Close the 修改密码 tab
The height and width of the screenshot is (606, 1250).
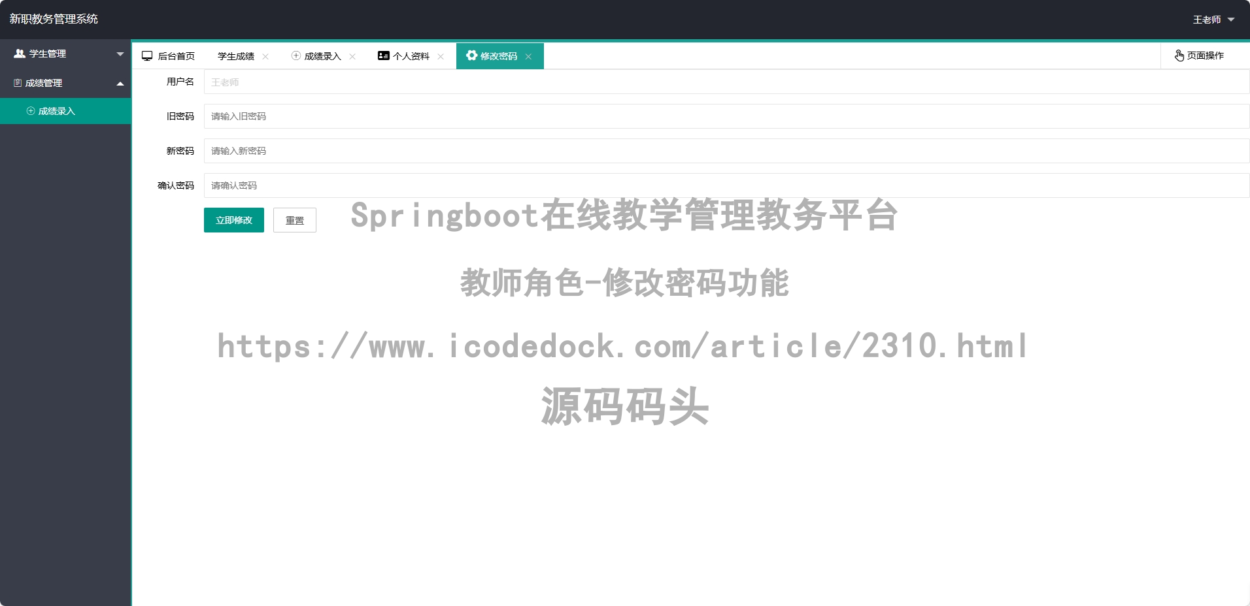[x=528, y=57]
